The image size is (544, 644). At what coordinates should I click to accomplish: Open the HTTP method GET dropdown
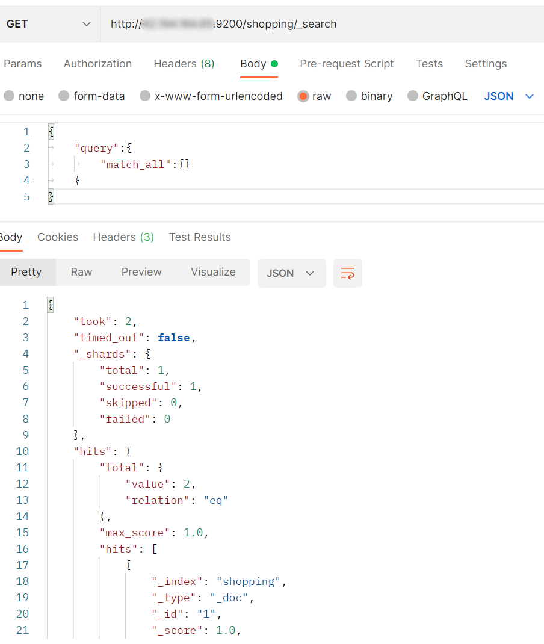pos(49,24)
